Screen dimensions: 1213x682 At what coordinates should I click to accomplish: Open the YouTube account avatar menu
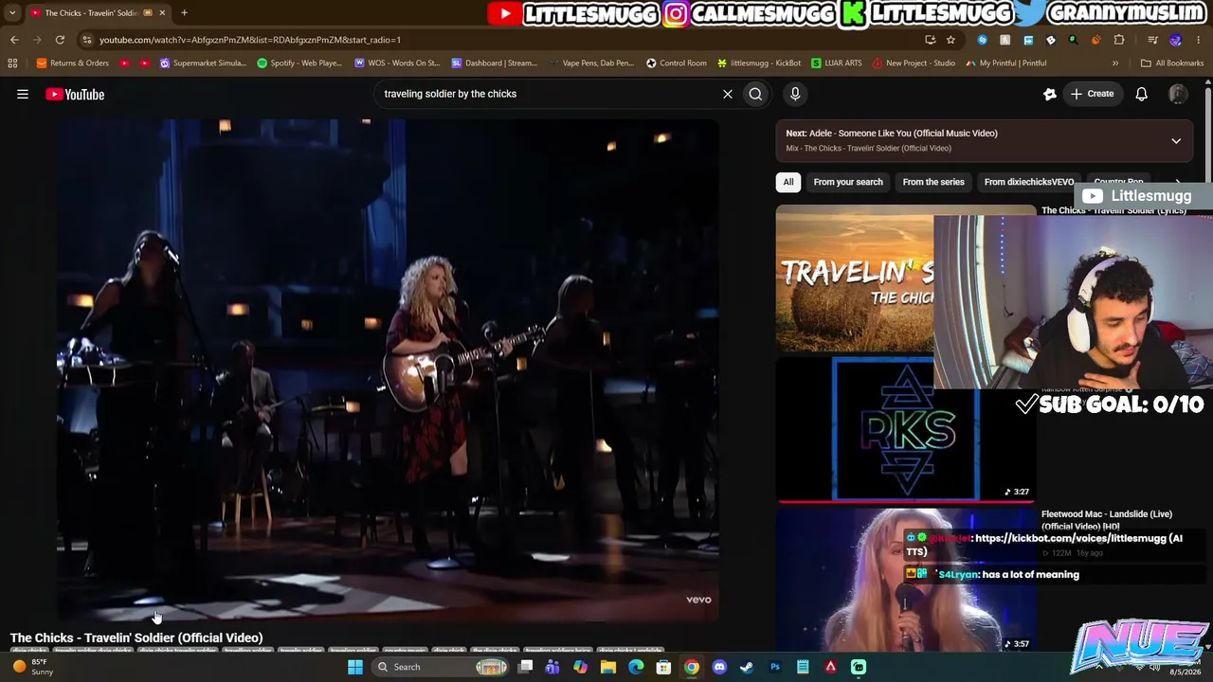pyautogui.click(x=1178, y=94)
